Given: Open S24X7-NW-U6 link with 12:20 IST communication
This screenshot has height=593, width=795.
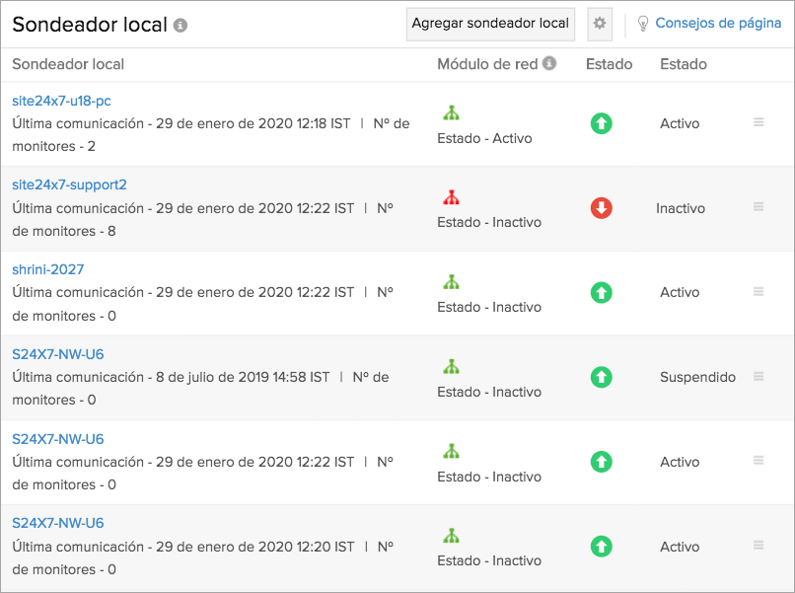Looking at the screenshot, I should (x=58, y=523).
